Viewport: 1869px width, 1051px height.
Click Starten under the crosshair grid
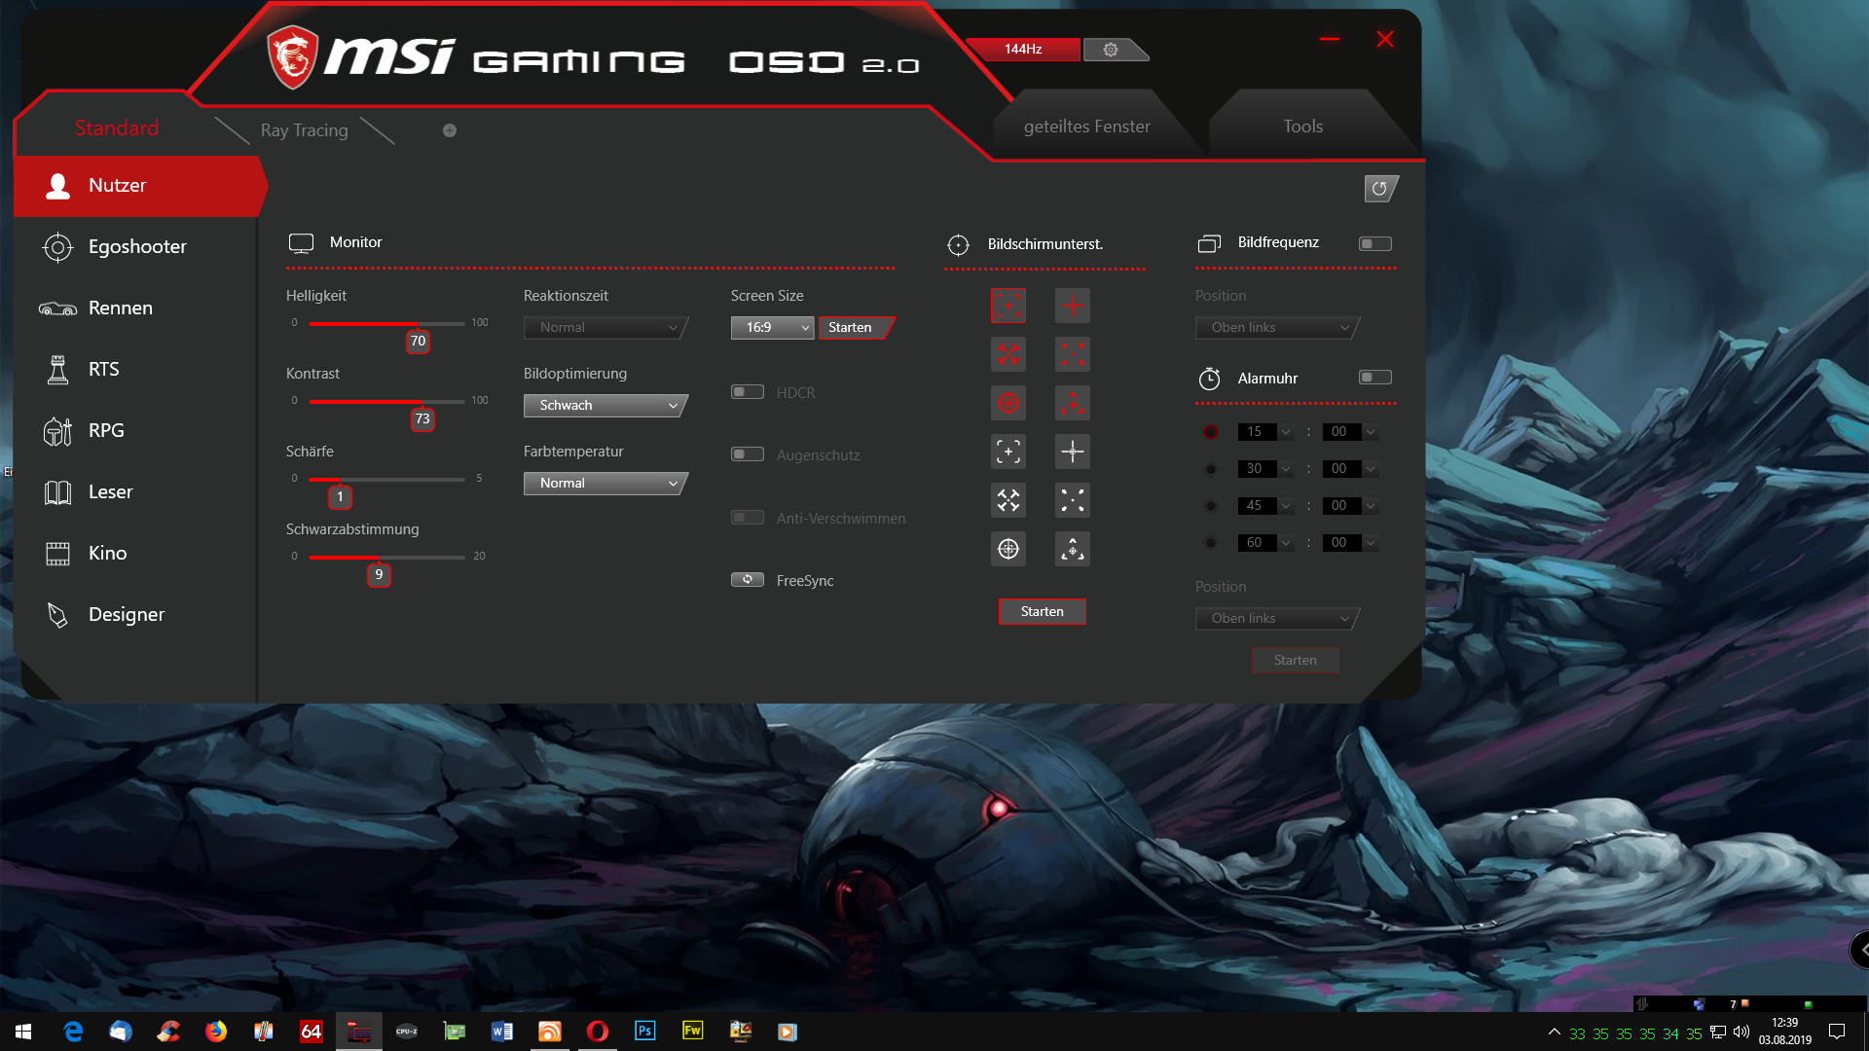[x=1042, y=611]
